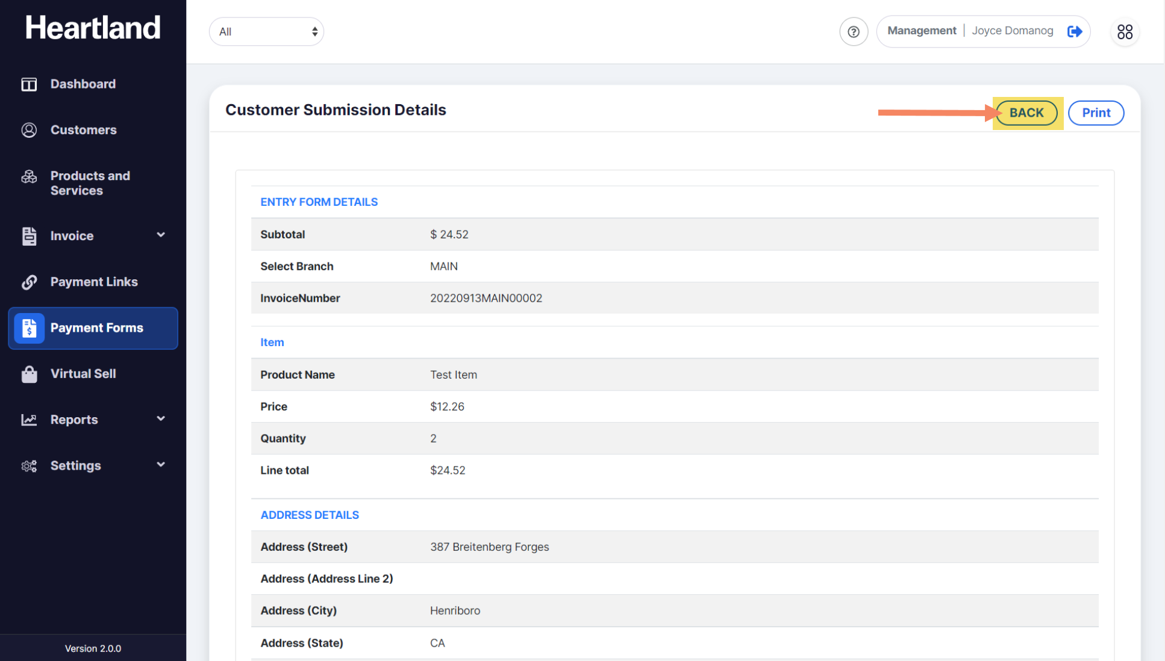The image size is (1165, 661).
Task: Log out using the blue exit icon
Action: pos(1075,31)
